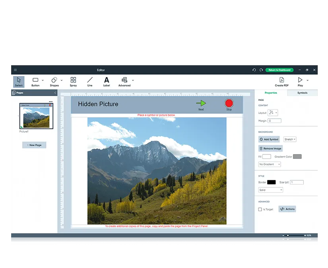Activate the Spray tool
The height and width of the screenshot is (268, 328).
click(x=73, y=81)
